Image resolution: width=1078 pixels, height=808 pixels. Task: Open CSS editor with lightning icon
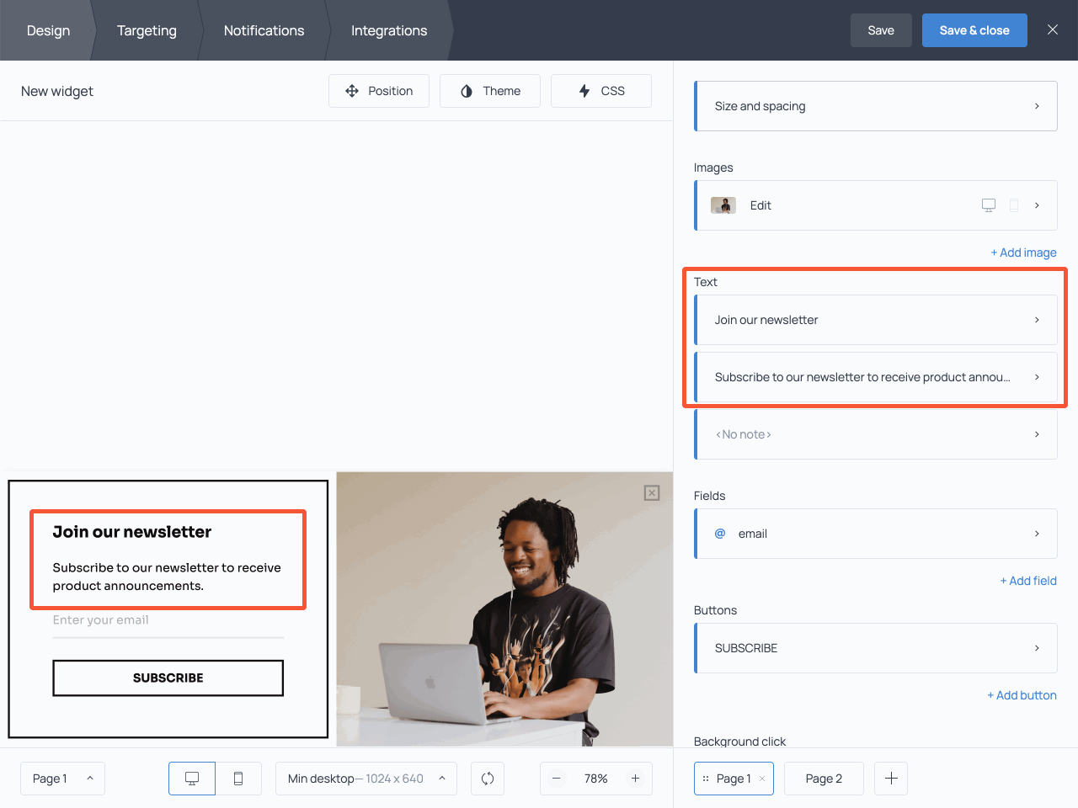601,91
